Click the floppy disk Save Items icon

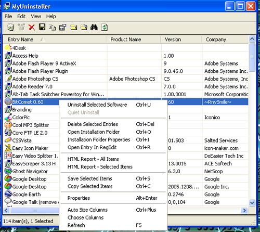pos(42,27)
